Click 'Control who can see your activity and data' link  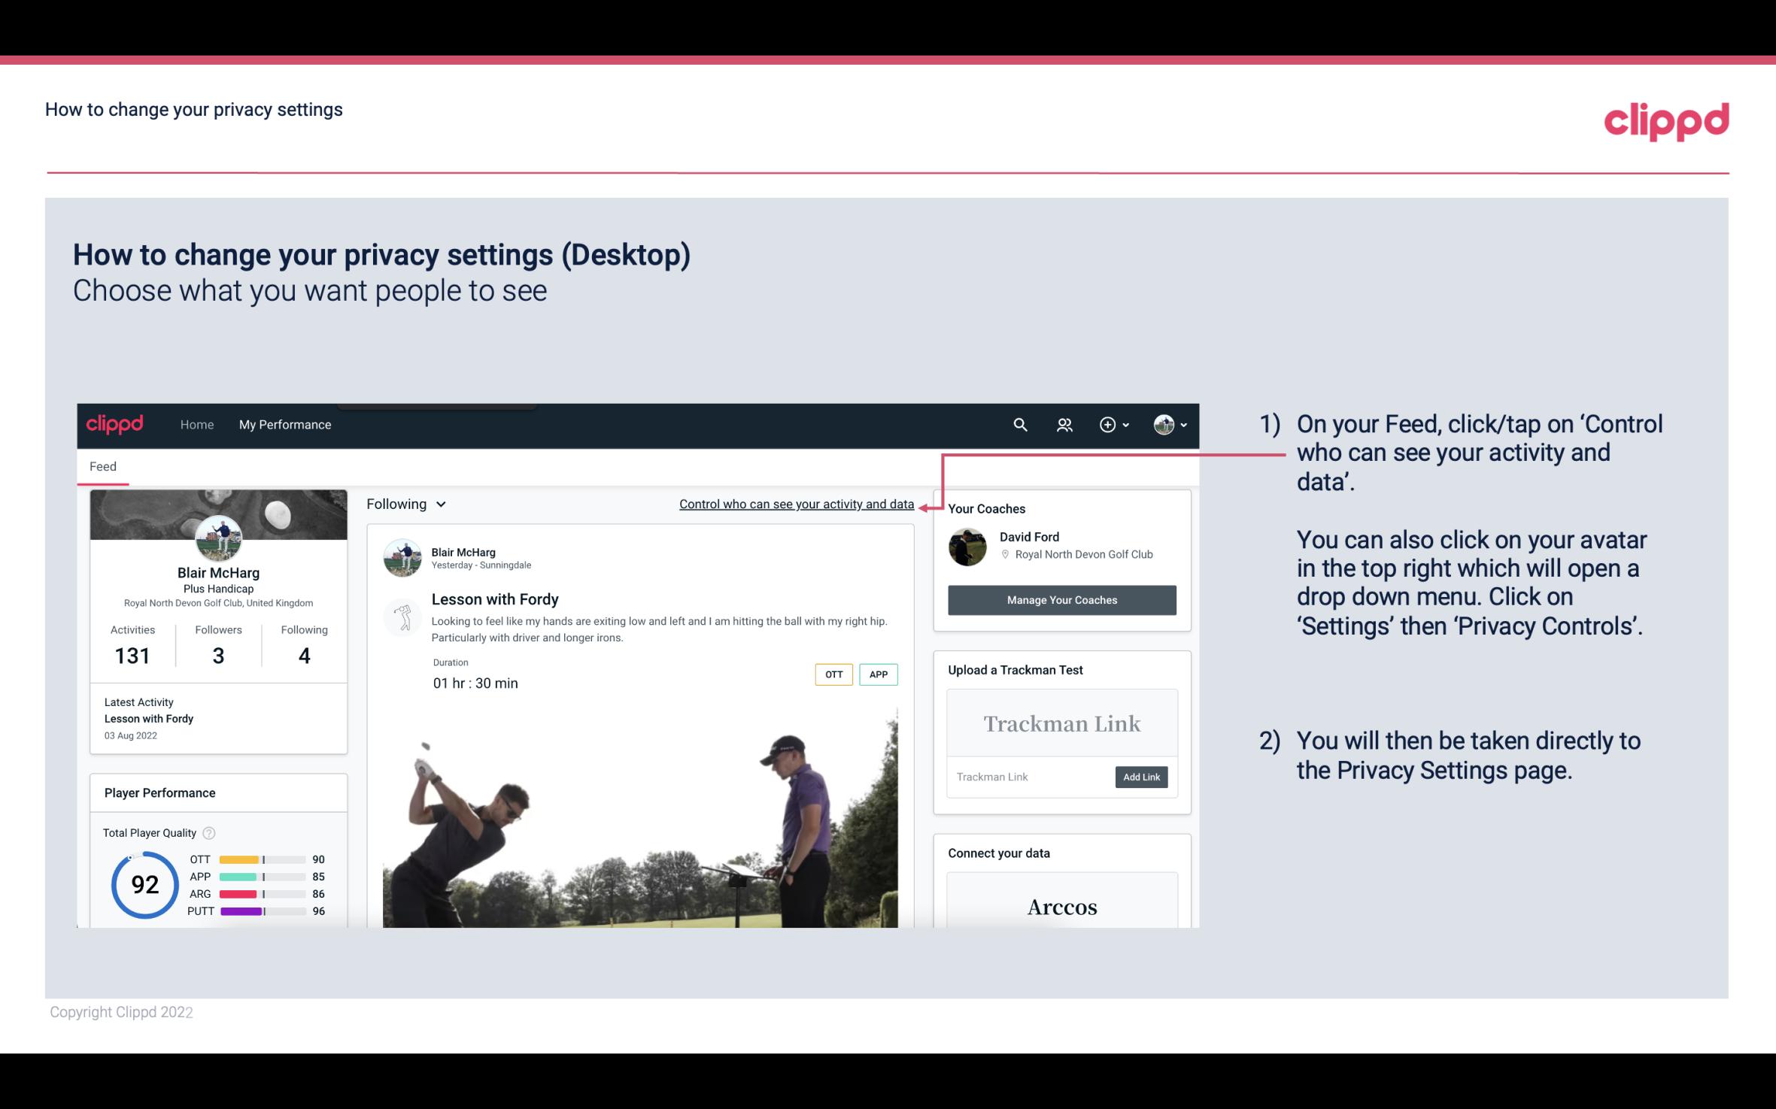[x=796, y=504]
